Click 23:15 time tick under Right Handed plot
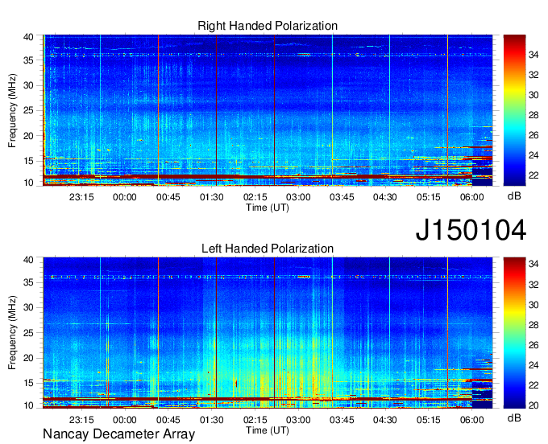Image resolution: width=548 pixels, height=444 pixels. click(81, 197)
